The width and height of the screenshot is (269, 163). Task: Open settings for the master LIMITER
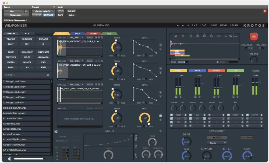tap(261, 115)
